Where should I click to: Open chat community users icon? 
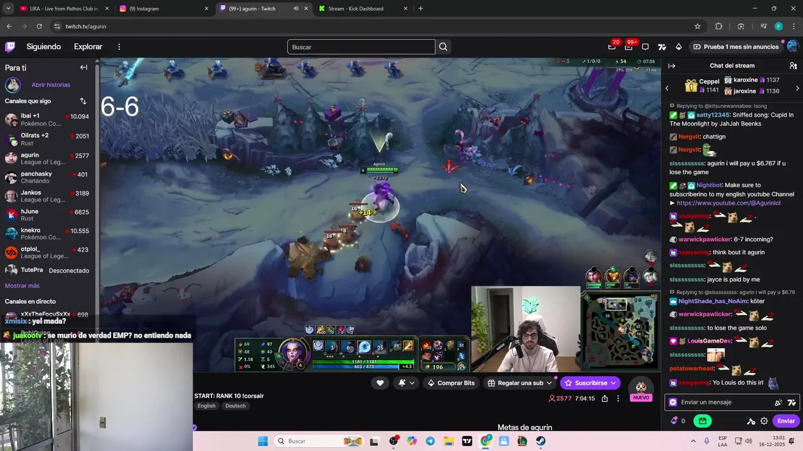point(793,66)
